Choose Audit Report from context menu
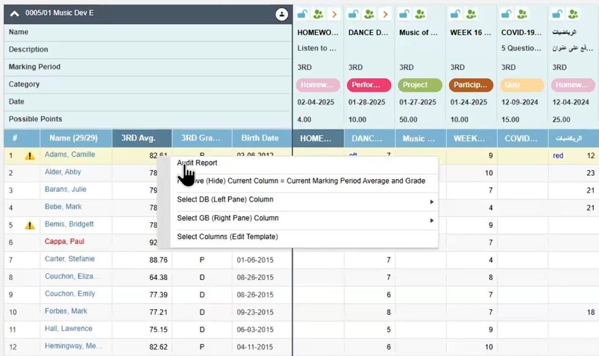Screen dimensions: 599x356 point(197,163)
